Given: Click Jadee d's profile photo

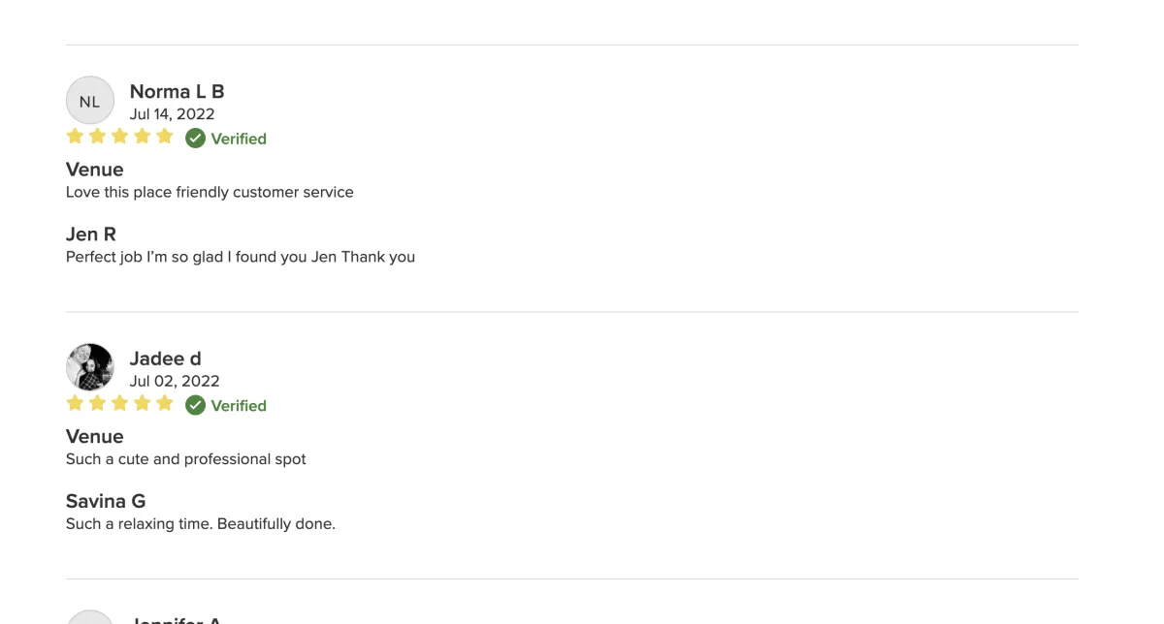Looking at the screenshot, I should (x=89, y=367).
